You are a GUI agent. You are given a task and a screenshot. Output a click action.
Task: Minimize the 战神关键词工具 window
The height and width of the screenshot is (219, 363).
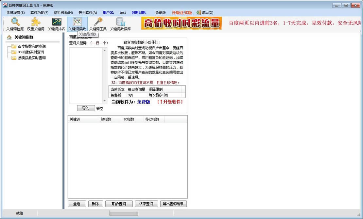pyautogui.click(x=337, y=5)
